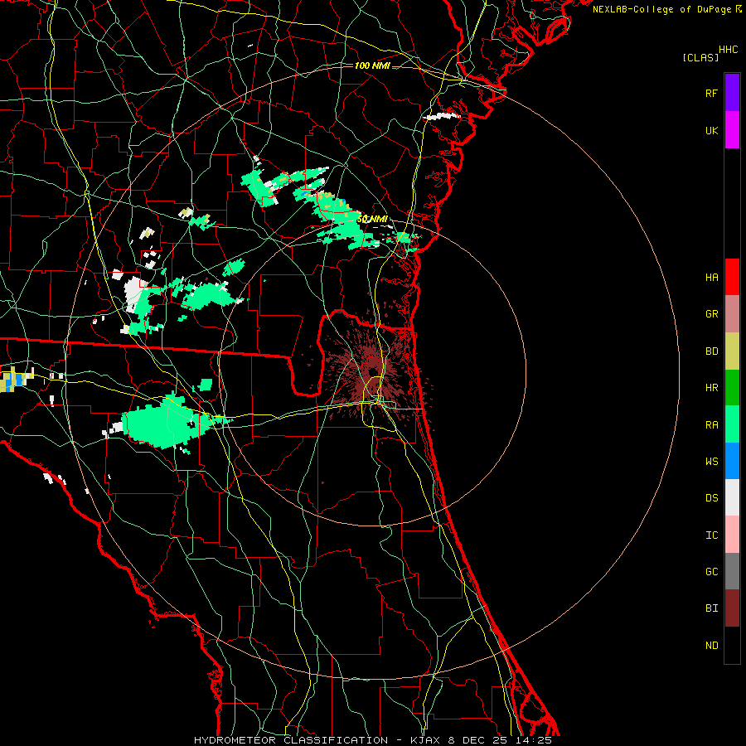746x746 pixels.
Task: Click the WS legend label
Action: (x=711, y=462)
